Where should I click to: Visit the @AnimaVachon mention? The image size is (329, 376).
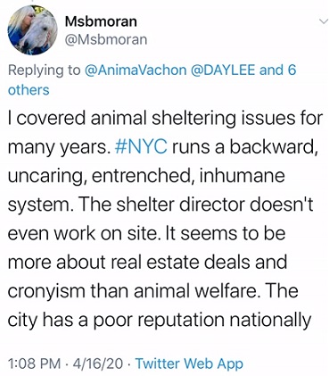click(136, 71)
